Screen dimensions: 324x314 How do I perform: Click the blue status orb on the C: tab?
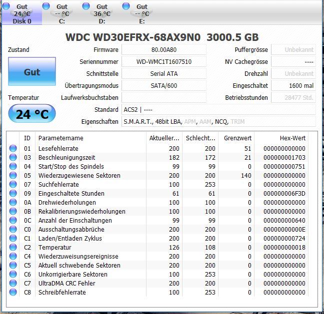[46, 6]
